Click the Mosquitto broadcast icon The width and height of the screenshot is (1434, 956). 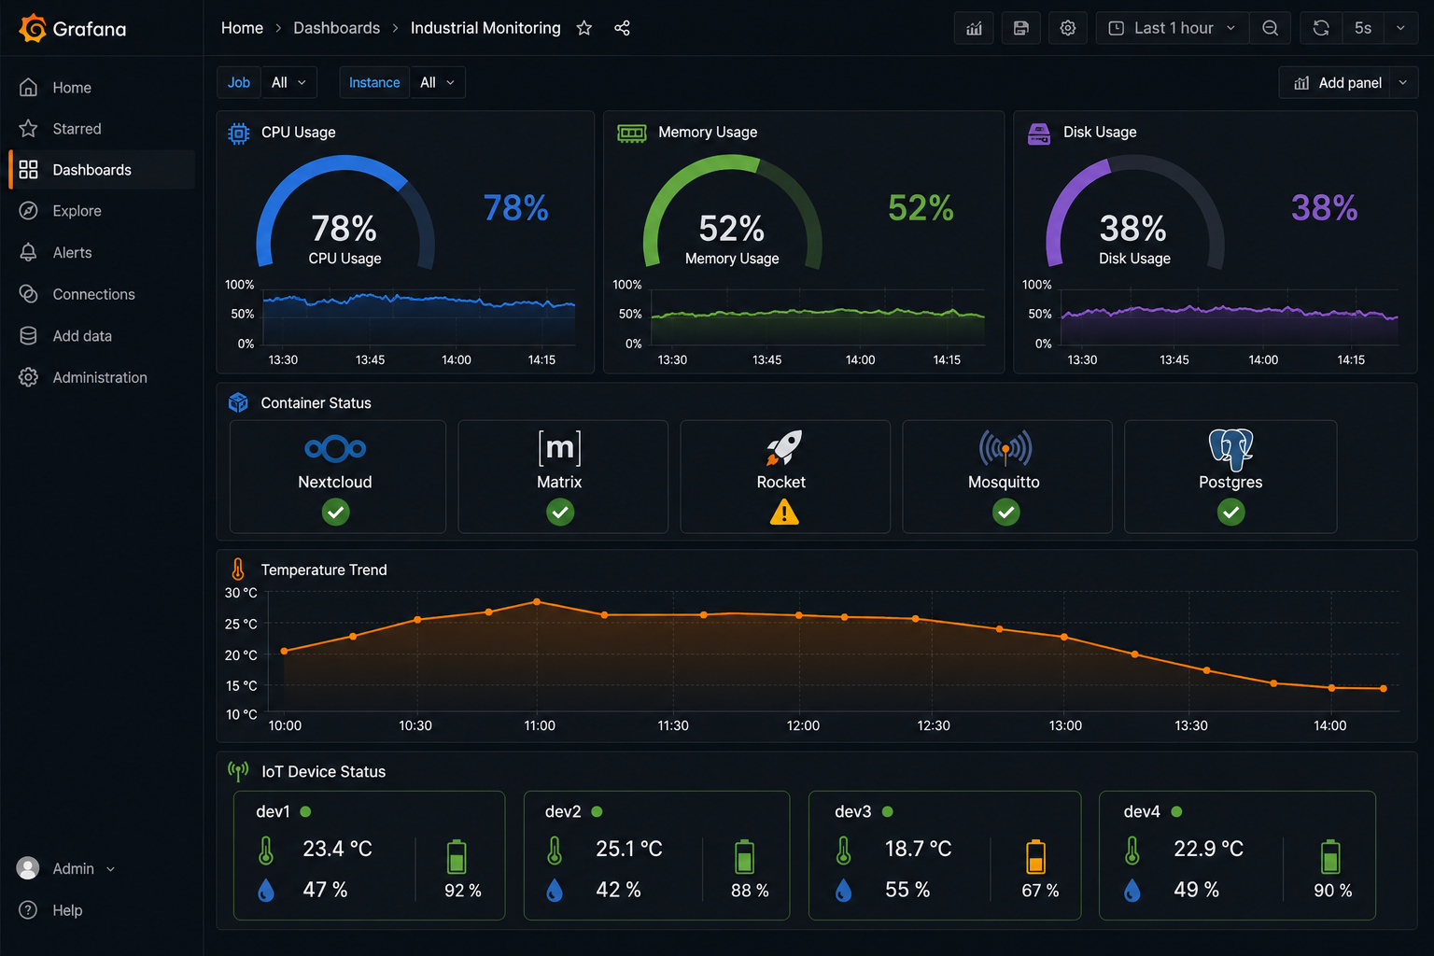click(x=1005, y=448)
